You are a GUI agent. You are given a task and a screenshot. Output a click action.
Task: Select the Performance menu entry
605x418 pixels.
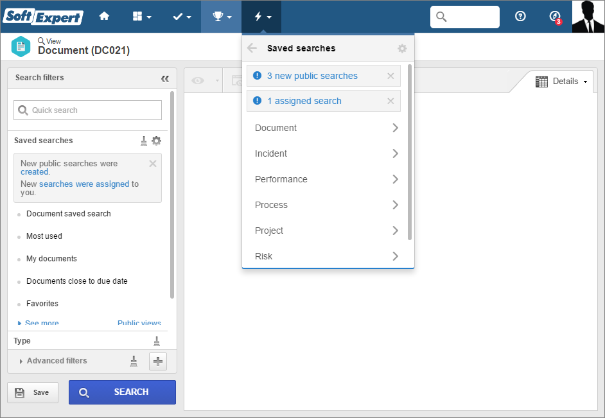coord(326,179)
